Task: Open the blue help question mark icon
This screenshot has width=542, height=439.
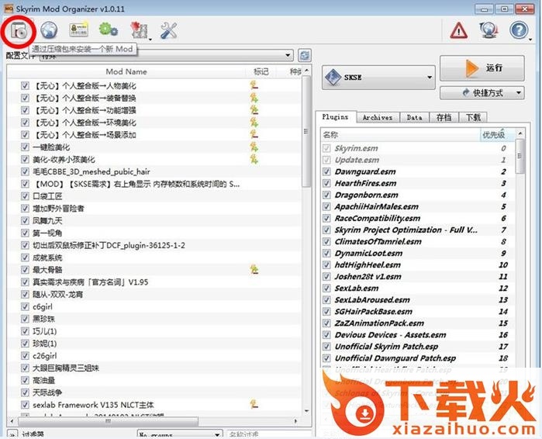Action: pos(518,31)
